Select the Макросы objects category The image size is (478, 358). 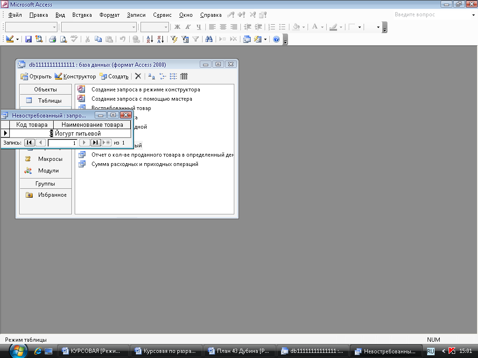tap(45, 159)
